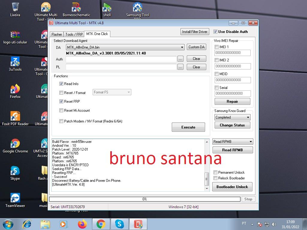307x230 pixels.
Task: Select the MTK One Click tab
Action: tap(97, 34)
